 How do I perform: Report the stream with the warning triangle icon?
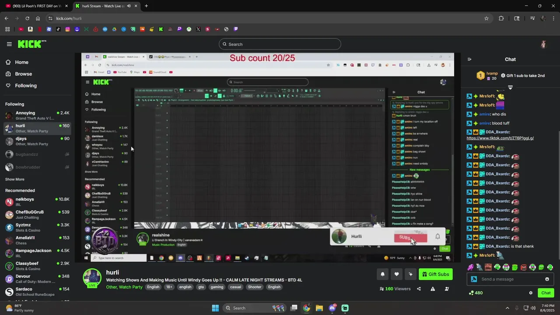pyautogui.click(x=433, y=289)
